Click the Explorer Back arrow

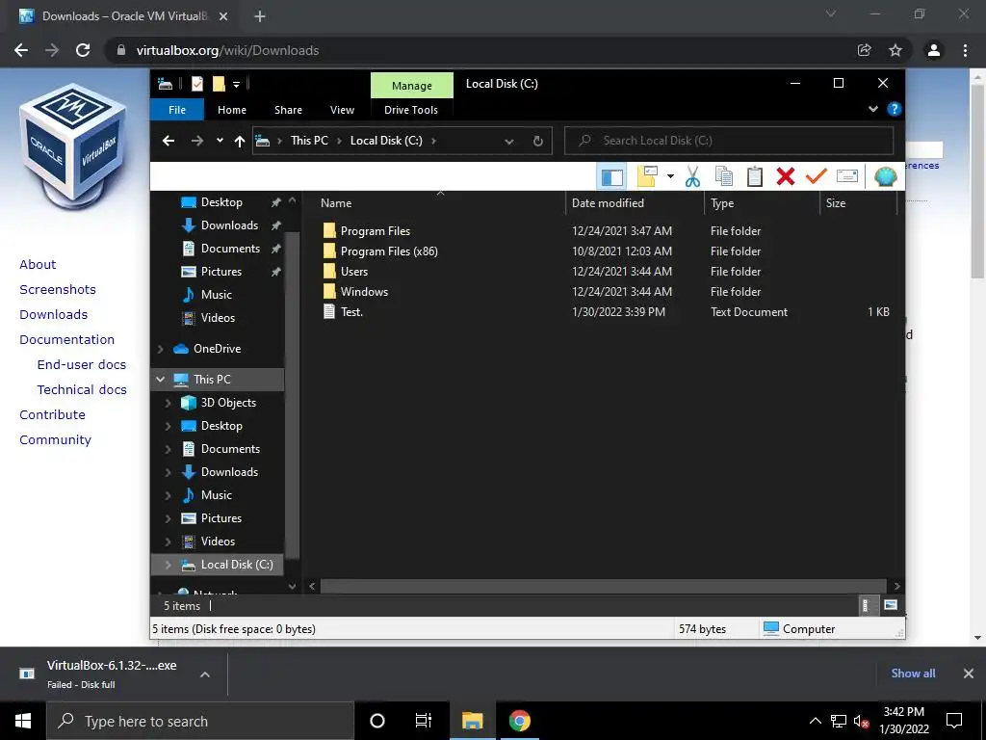pos(168,141)
